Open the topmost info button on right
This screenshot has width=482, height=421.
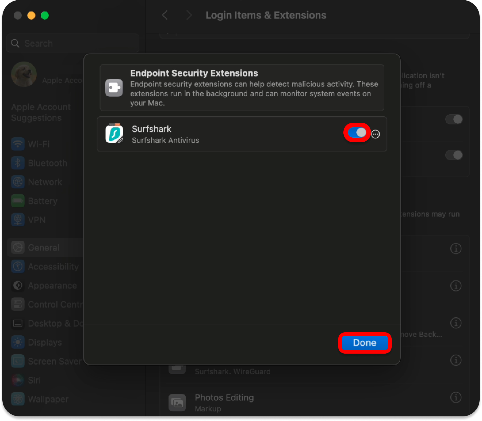click(456, 249)
